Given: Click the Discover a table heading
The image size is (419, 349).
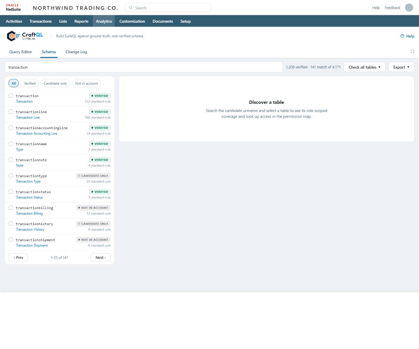Looking at the screenshot, I should click(266, 102).
